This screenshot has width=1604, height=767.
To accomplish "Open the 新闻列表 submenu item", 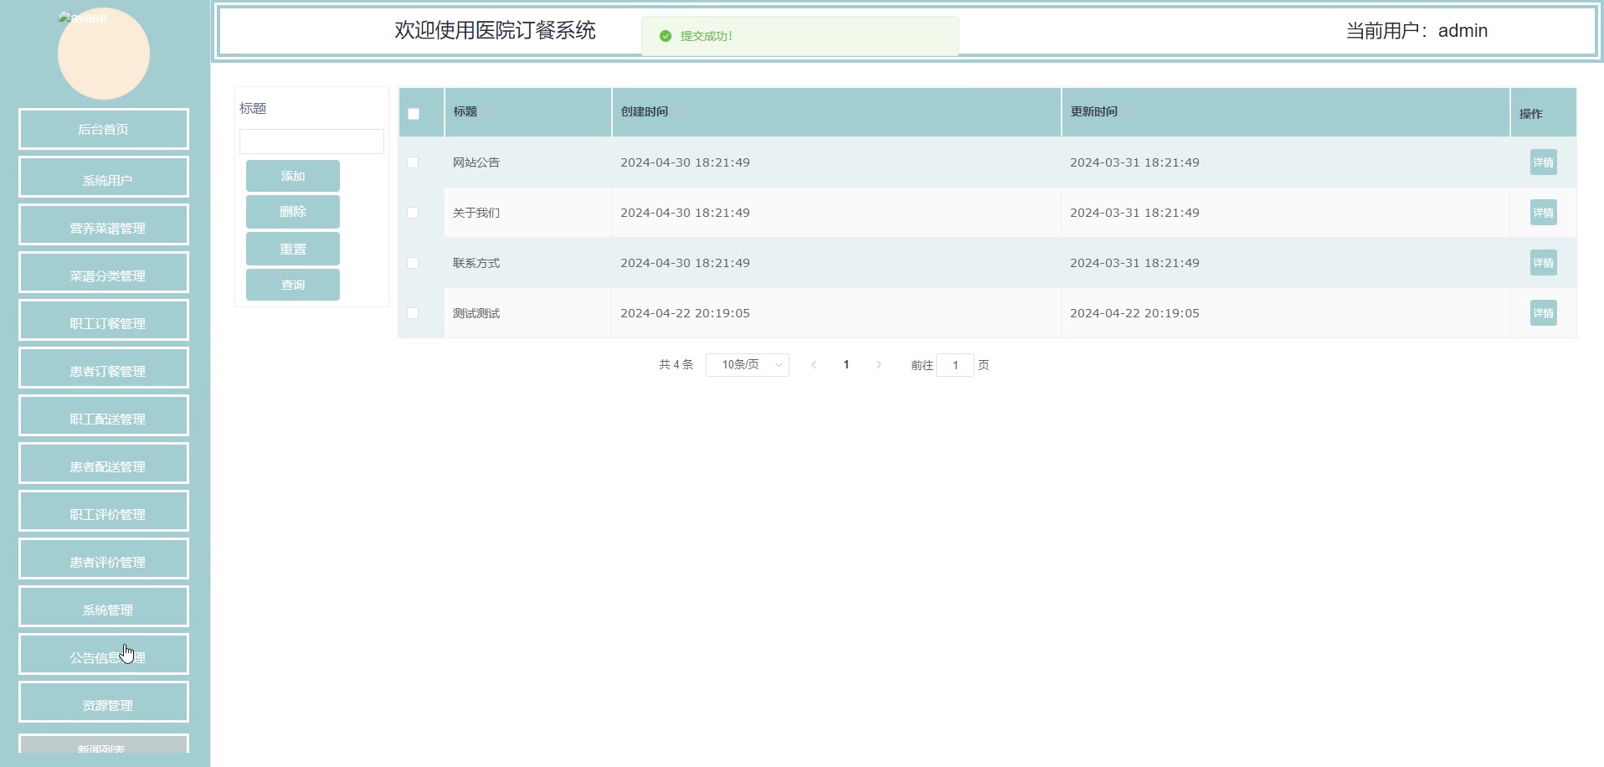I will pos(104,744).
